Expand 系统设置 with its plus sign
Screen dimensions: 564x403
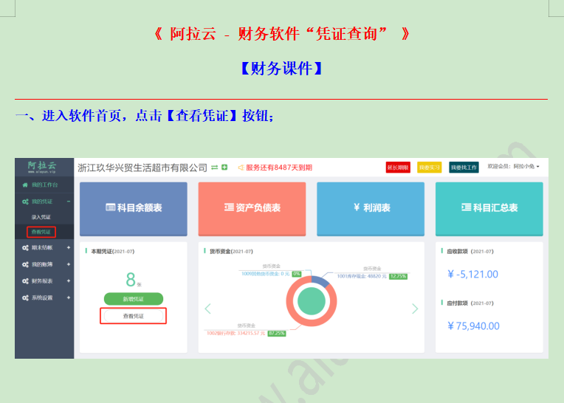(69, 297)
